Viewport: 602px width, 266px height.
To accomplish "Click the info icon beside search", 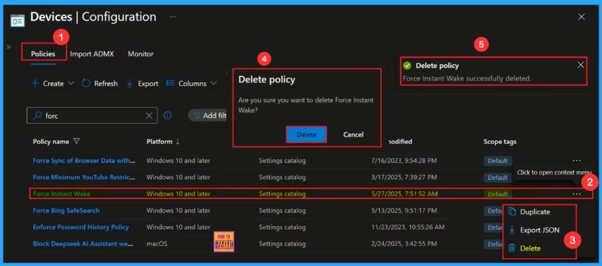I will pos(168,115).
